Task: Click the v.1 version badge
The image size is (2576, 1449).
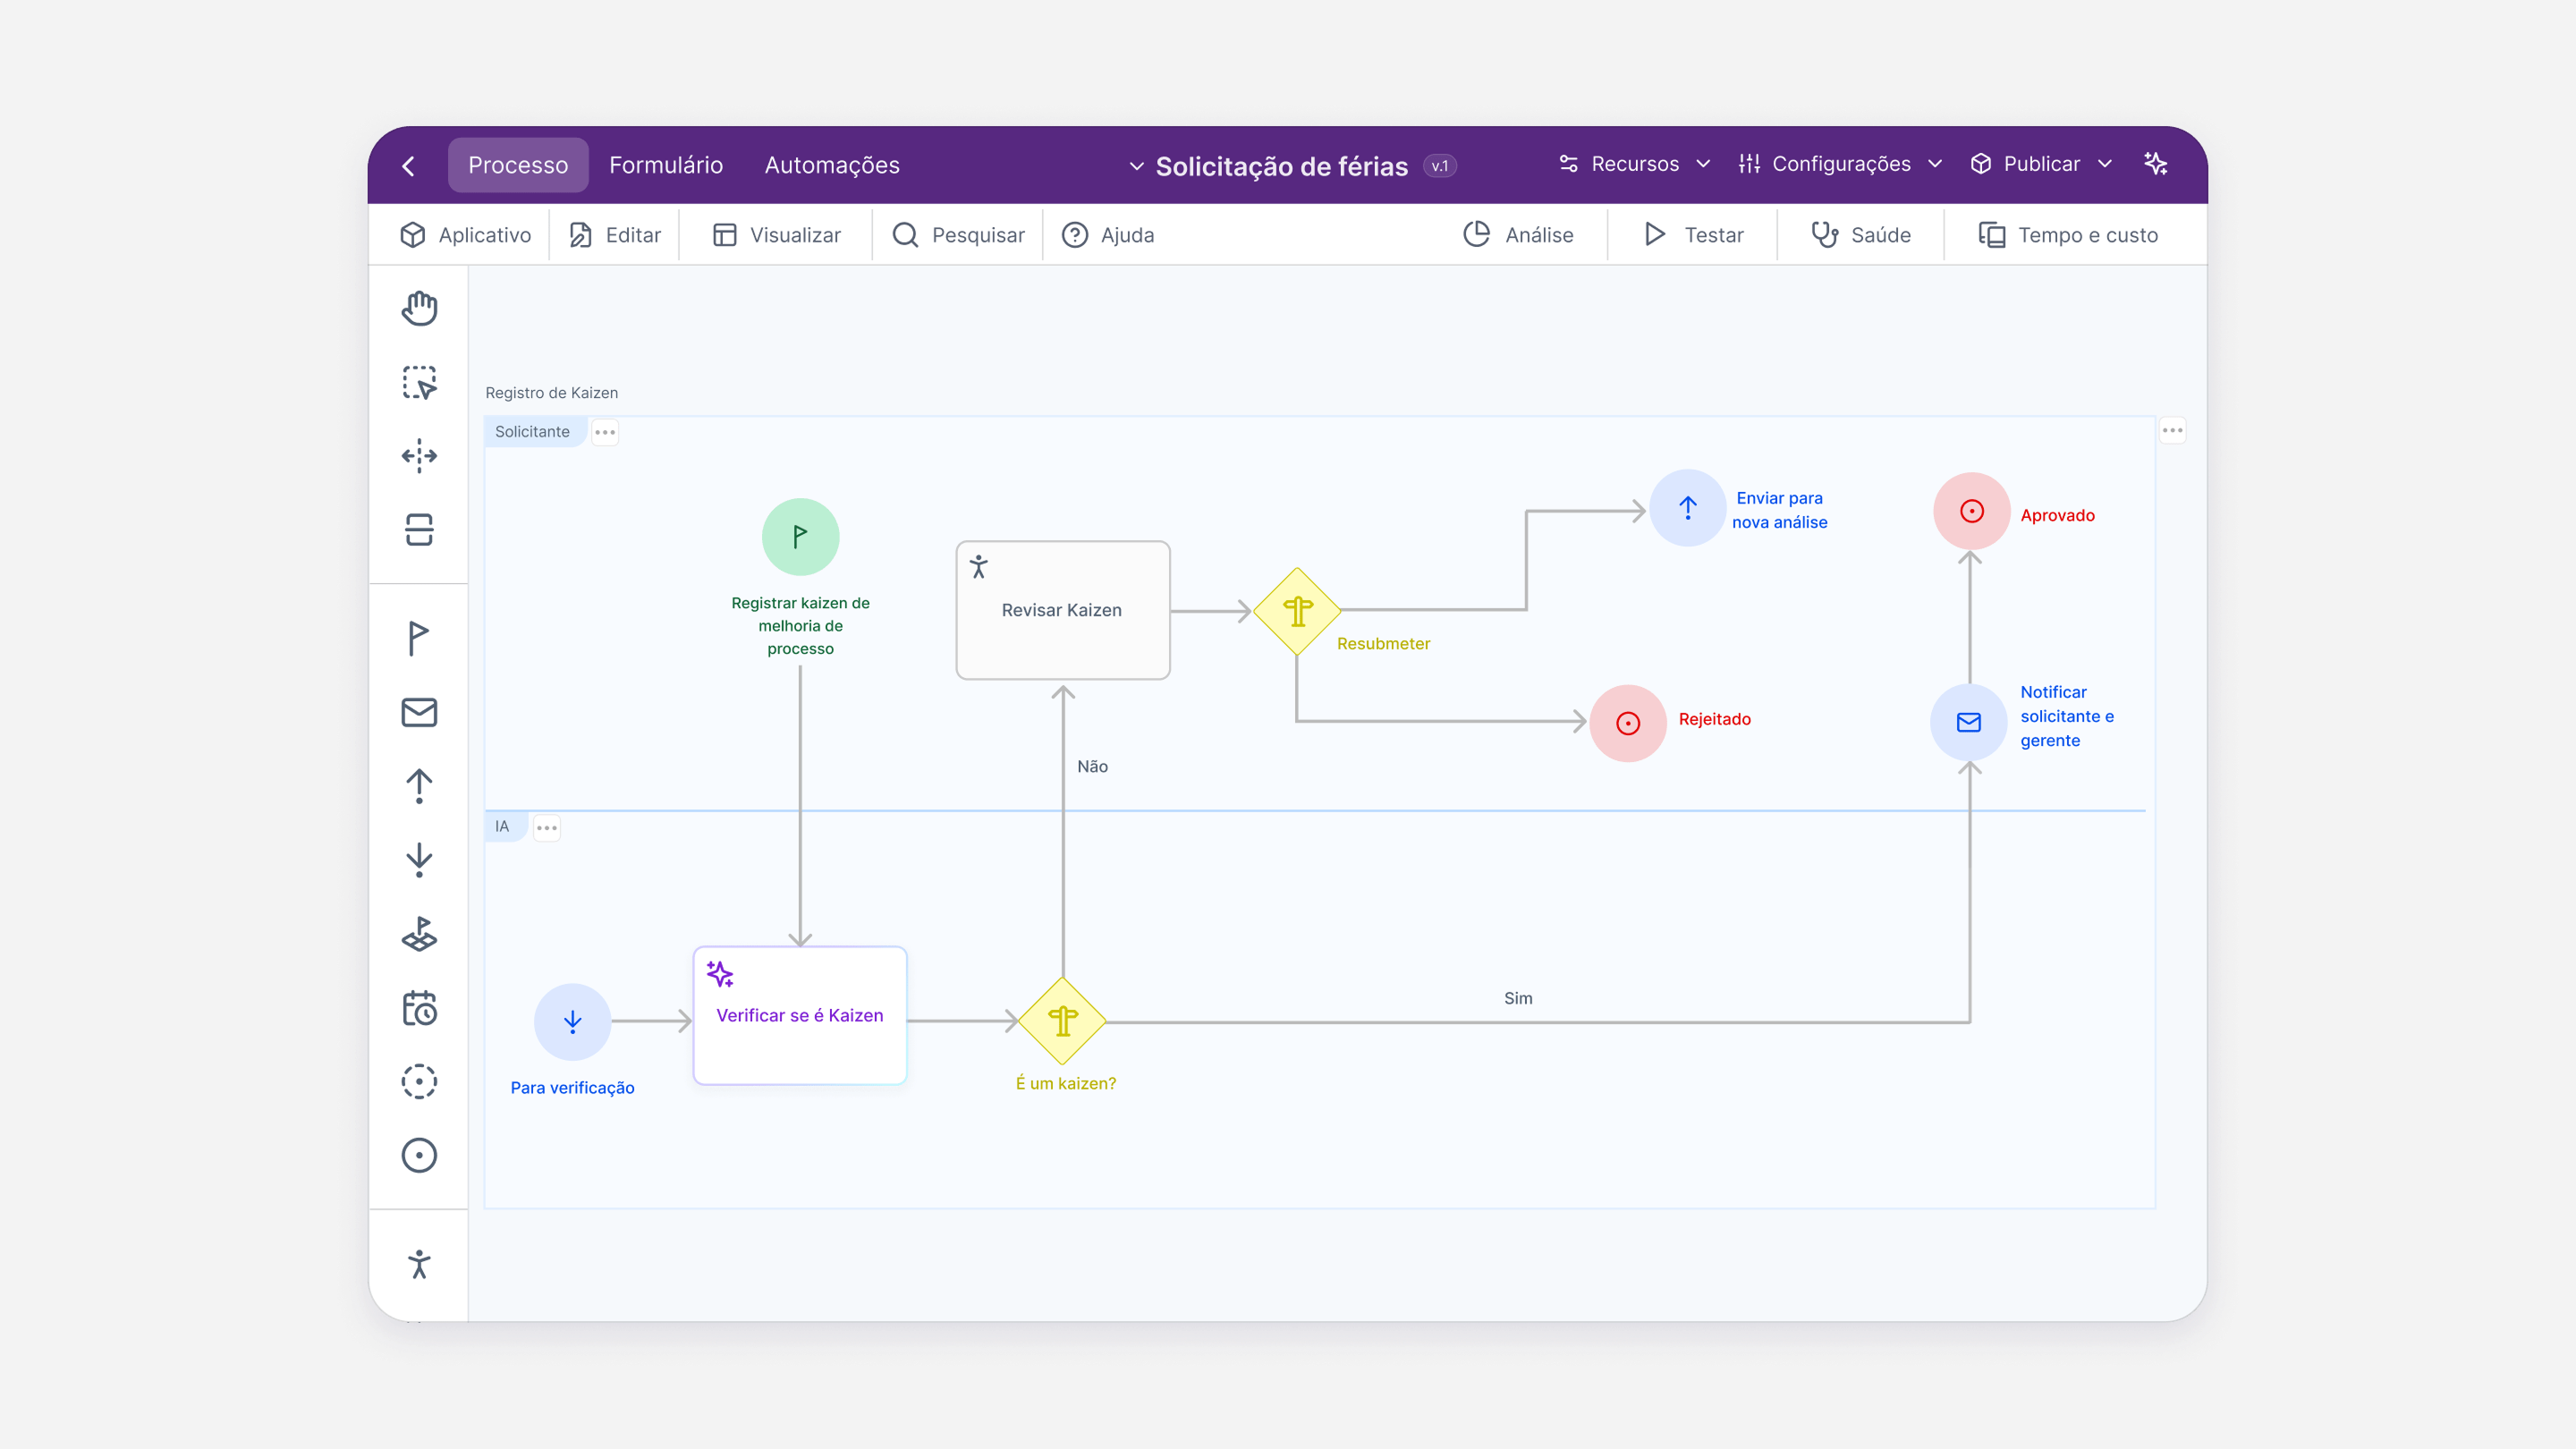Action: 1440,166
